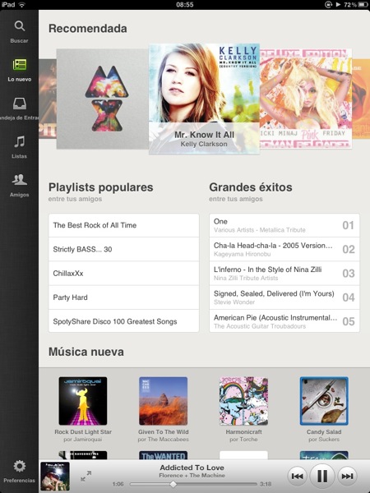Play track 03 L'inferno
Screen dimensions: 370x493
pos(284,274)
